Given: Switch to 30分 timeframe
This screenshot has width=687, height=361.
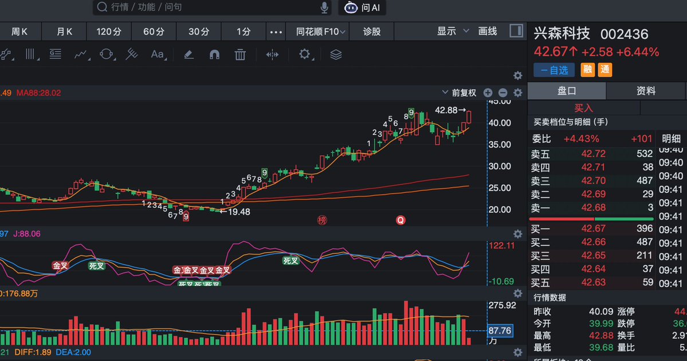Looking at the screenshot, I should click(x=199, y=31).
